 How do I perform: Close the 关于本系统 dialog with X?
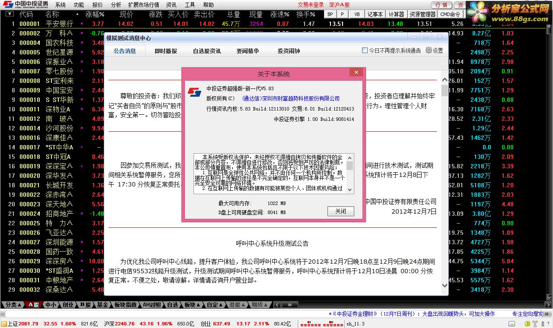click(x=356, y=73)
